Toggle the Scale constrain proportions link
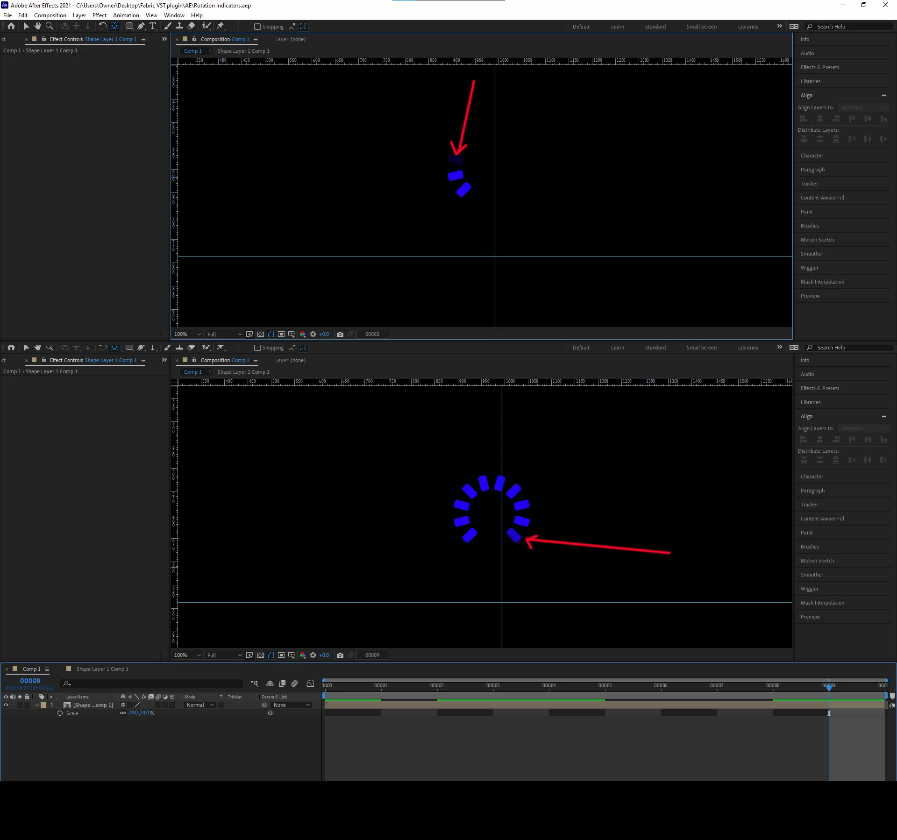897x840 pixels. [x=123, y=713]
